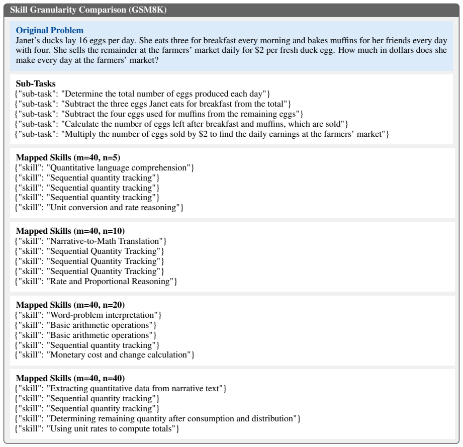The image size is (463, 447).
Task: Click the Determine total number of eggs sub-task
Action: pyautogui.click(x=142, y=94)
